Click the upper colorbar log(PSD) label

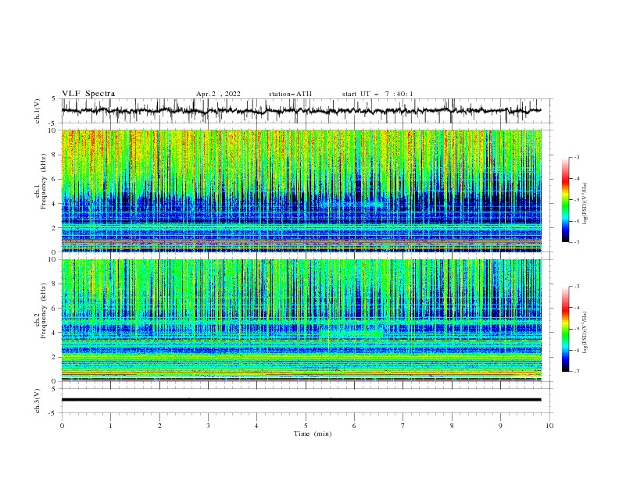click(x=585, y=204)
